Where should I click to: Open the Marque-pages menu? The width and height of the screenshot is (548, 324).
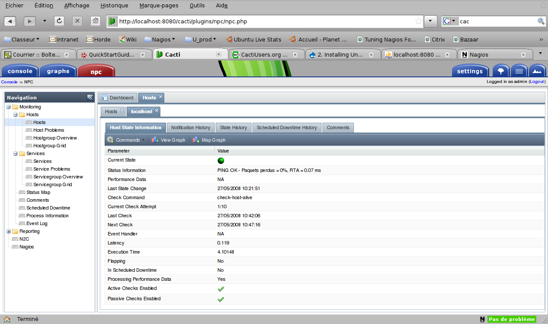[159, 6]
